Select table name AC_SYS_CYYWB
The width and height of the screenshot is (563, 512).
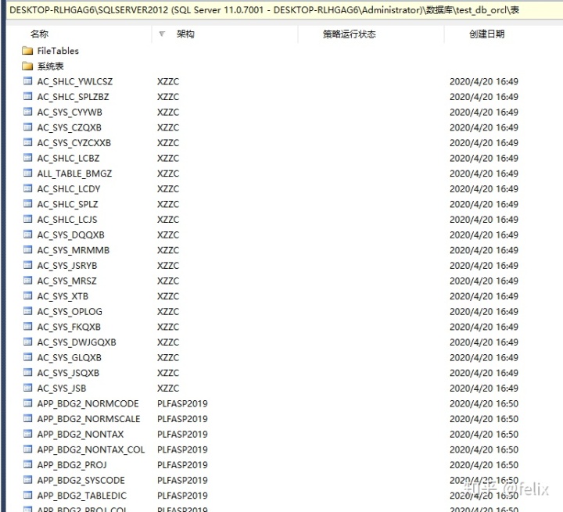(70, 113)
